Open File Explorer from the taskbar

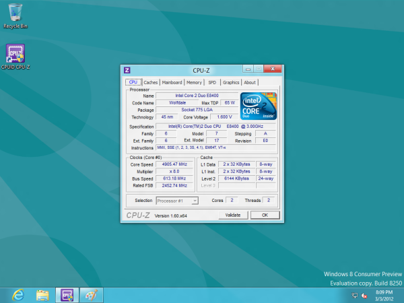point(42,296)
